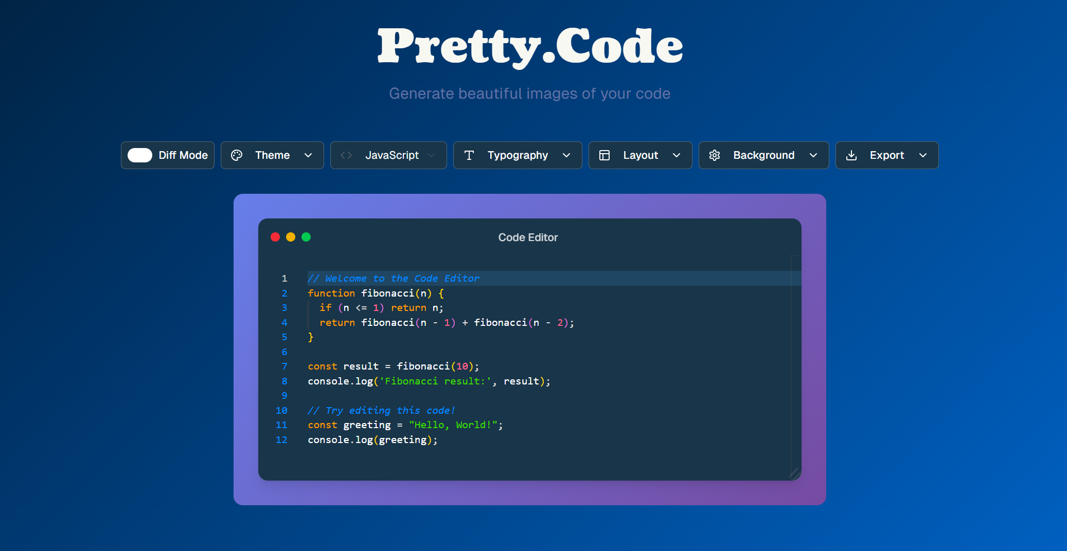Click 'Generate beautiful images of your code' tagline

(x=530, y=94)
